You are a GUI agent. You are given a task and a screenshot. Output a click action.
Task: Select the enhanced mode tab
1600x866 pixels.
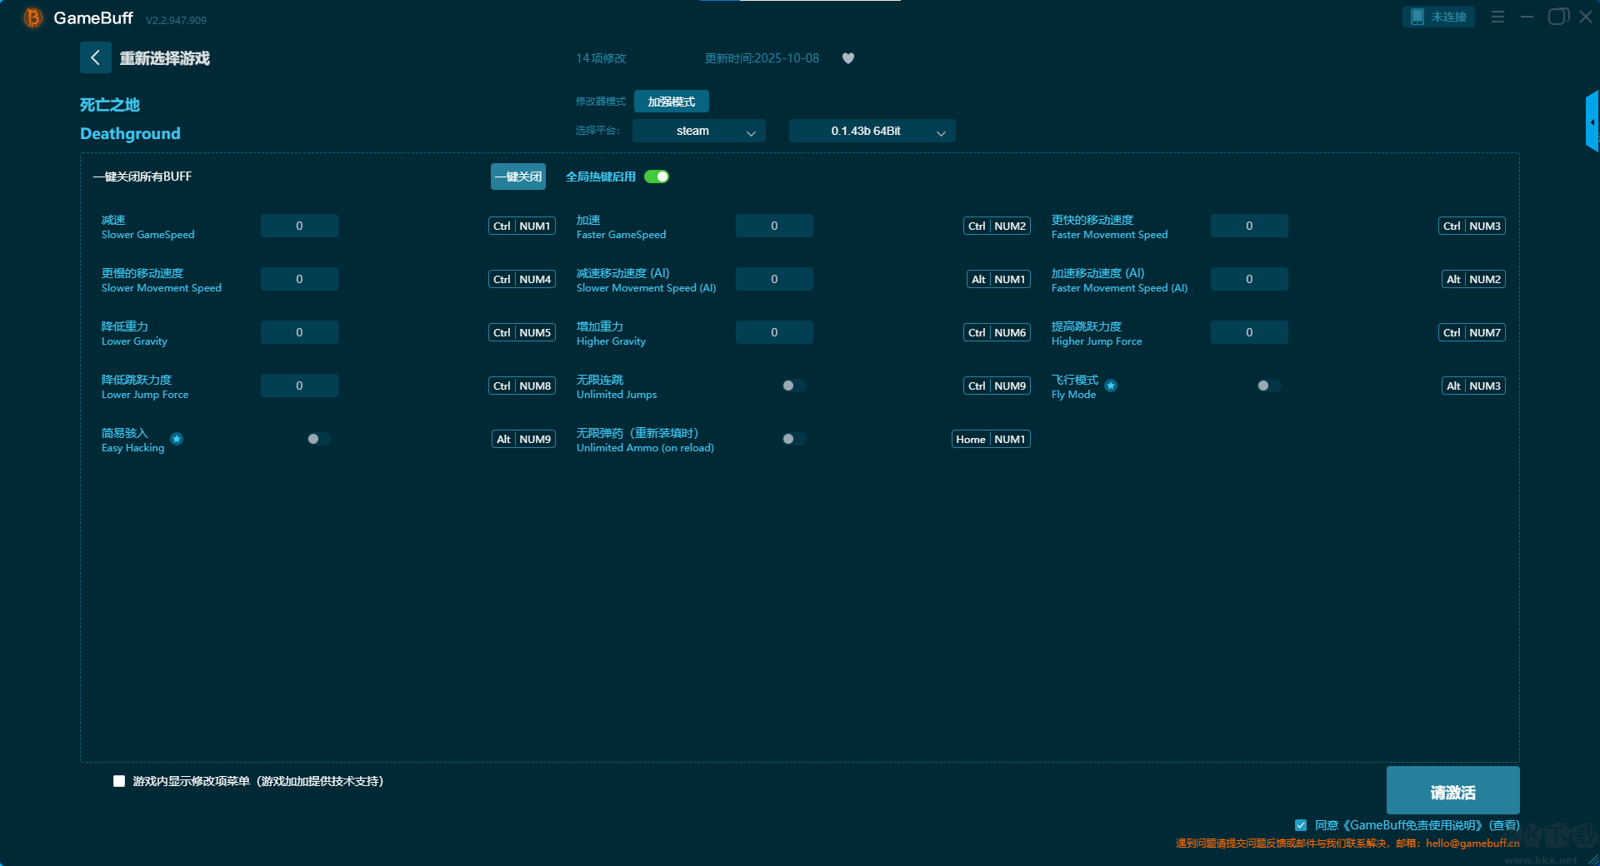(x=671, y=102)
